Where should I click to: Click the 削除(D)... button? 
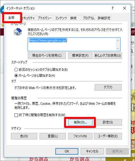tap(80, 122)
